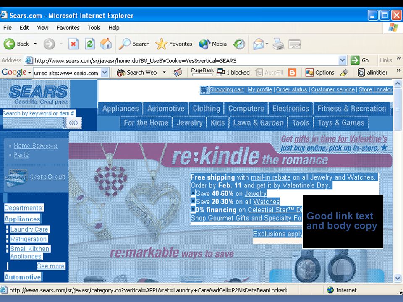Image resolution: width=403 pixels, height=302 pixels.
Task: Open the Laundry Care link
Action: point(29,229)
